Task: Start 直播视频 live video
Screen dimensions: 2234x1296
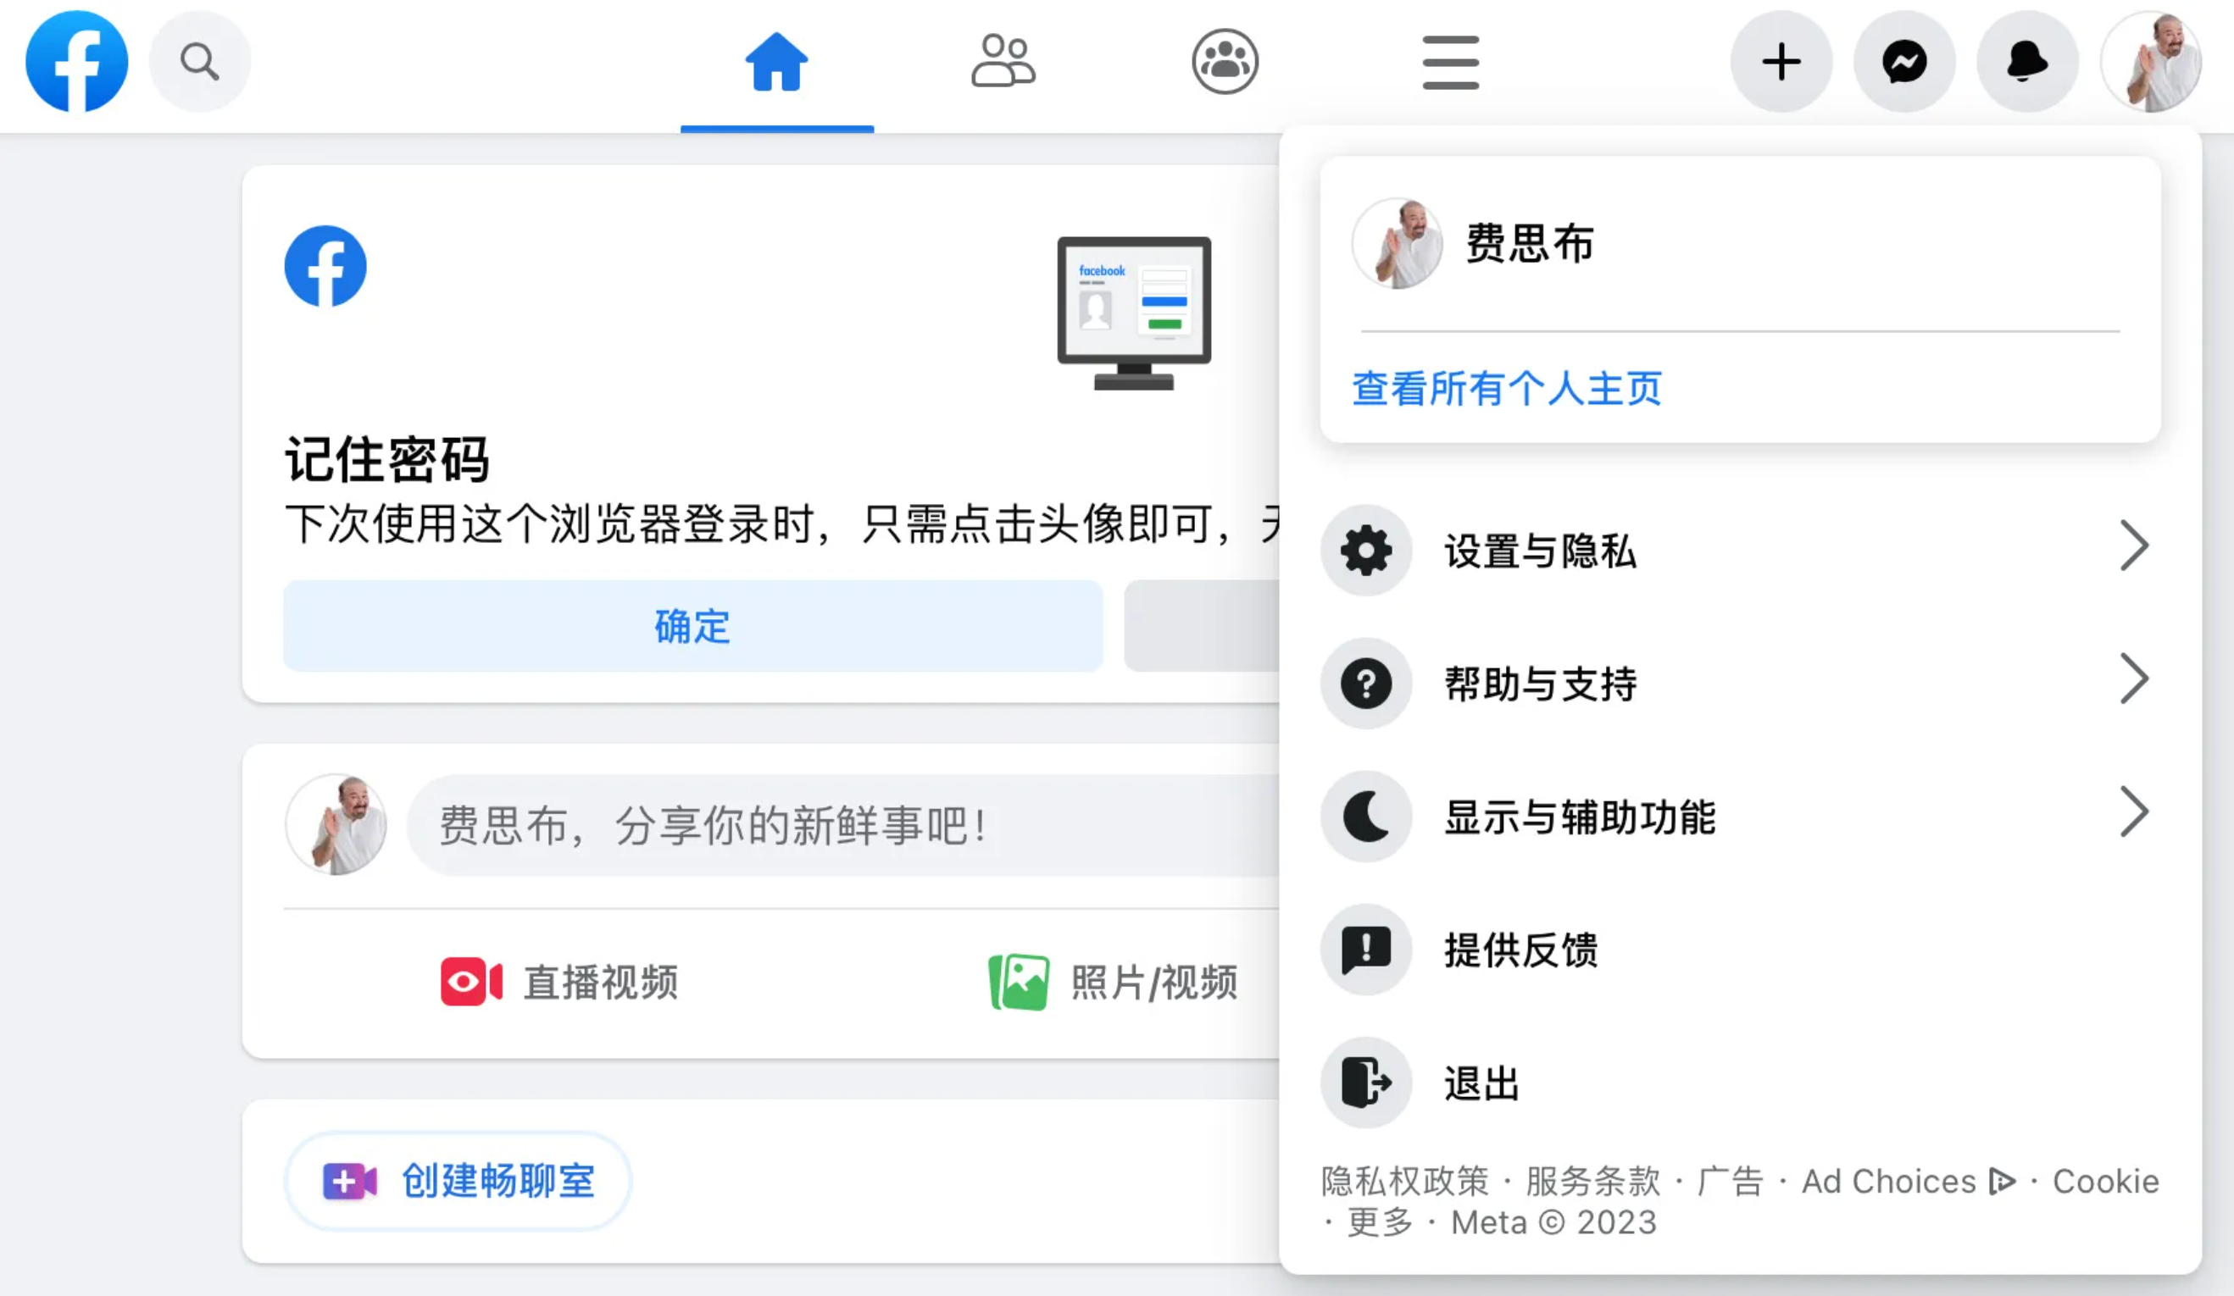Action: (559, 982)
